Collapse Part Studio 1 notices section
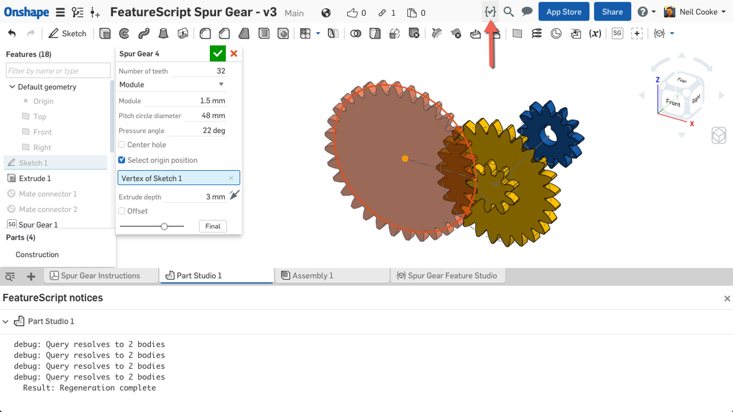Image resolution: width=733 pixels, height=412 pixels. pyautogui.click(x=5, y=321)
